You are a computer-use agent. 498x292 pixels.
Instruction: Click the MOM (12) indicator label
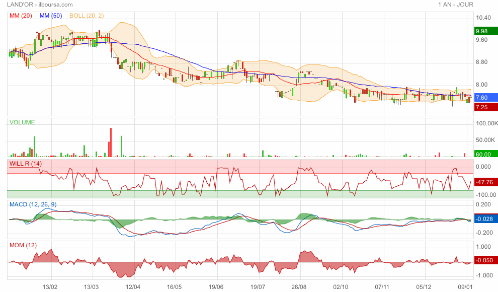pos(23,245)
